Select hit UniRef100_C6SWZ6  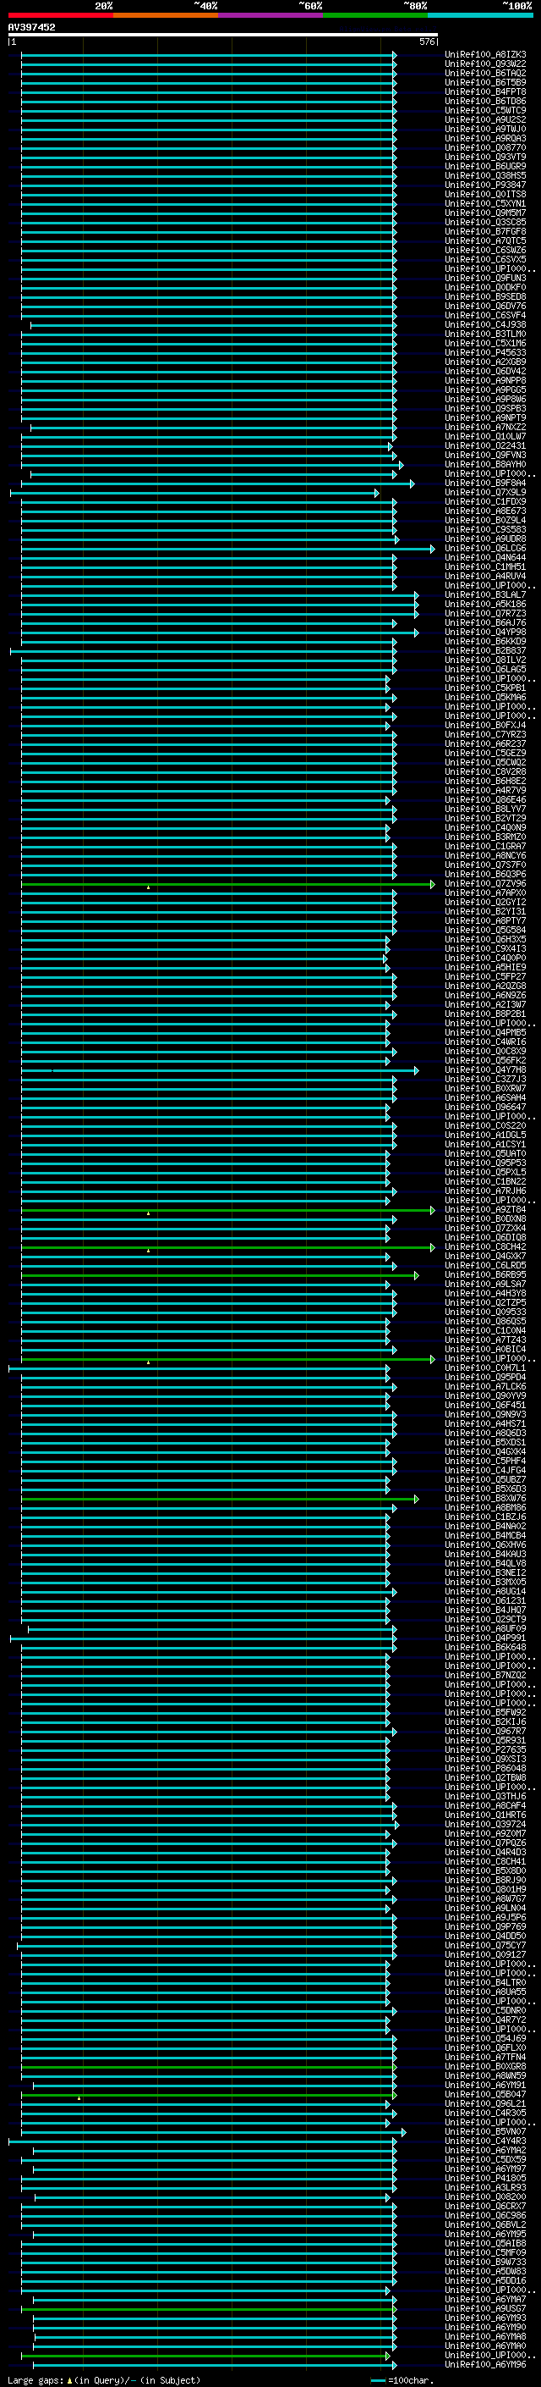tap(484, 250)
